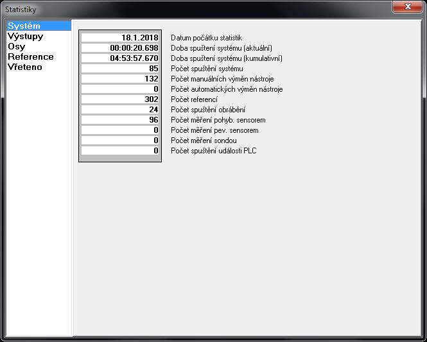This screenshot has height=342, width=427.
Task: Click the label Doba spuštění systému (kumulativní)
Action: tap(227, 58)
